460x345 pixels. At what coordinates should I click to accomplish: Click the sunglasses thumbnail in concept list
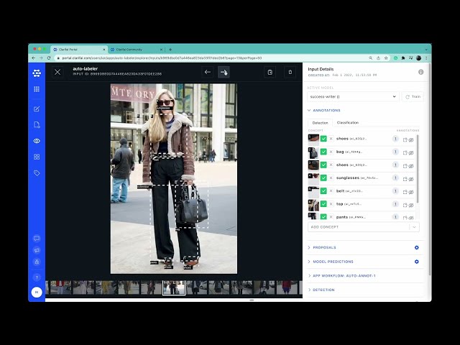pos(313,179)
